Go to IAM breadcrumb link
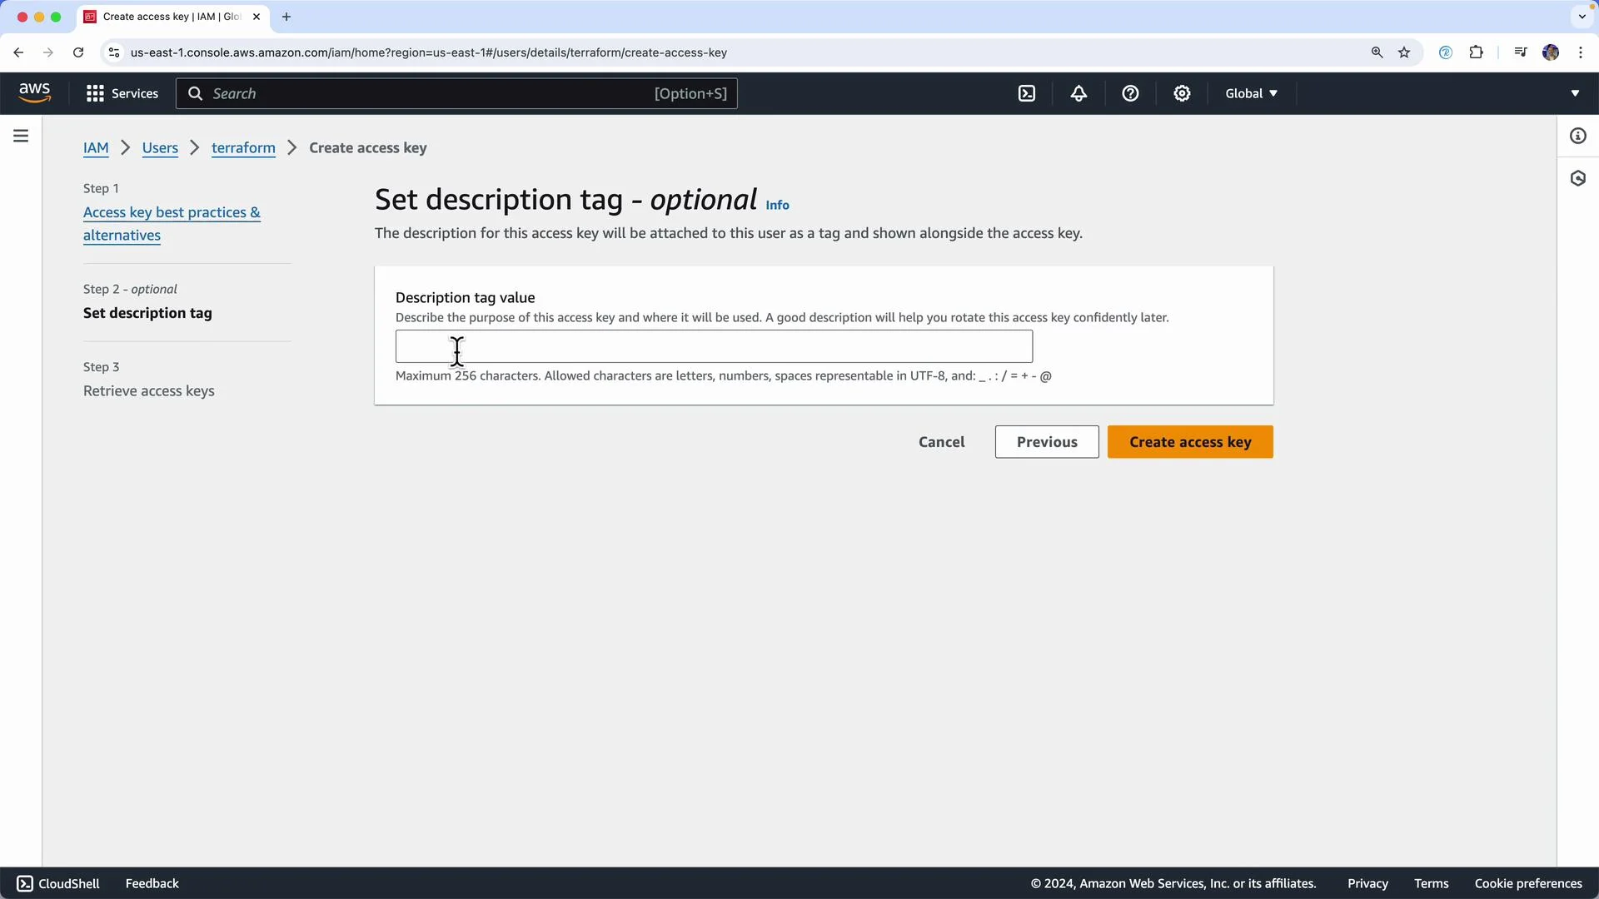Viewport: 1599px width, 899px height. (96, 147)
